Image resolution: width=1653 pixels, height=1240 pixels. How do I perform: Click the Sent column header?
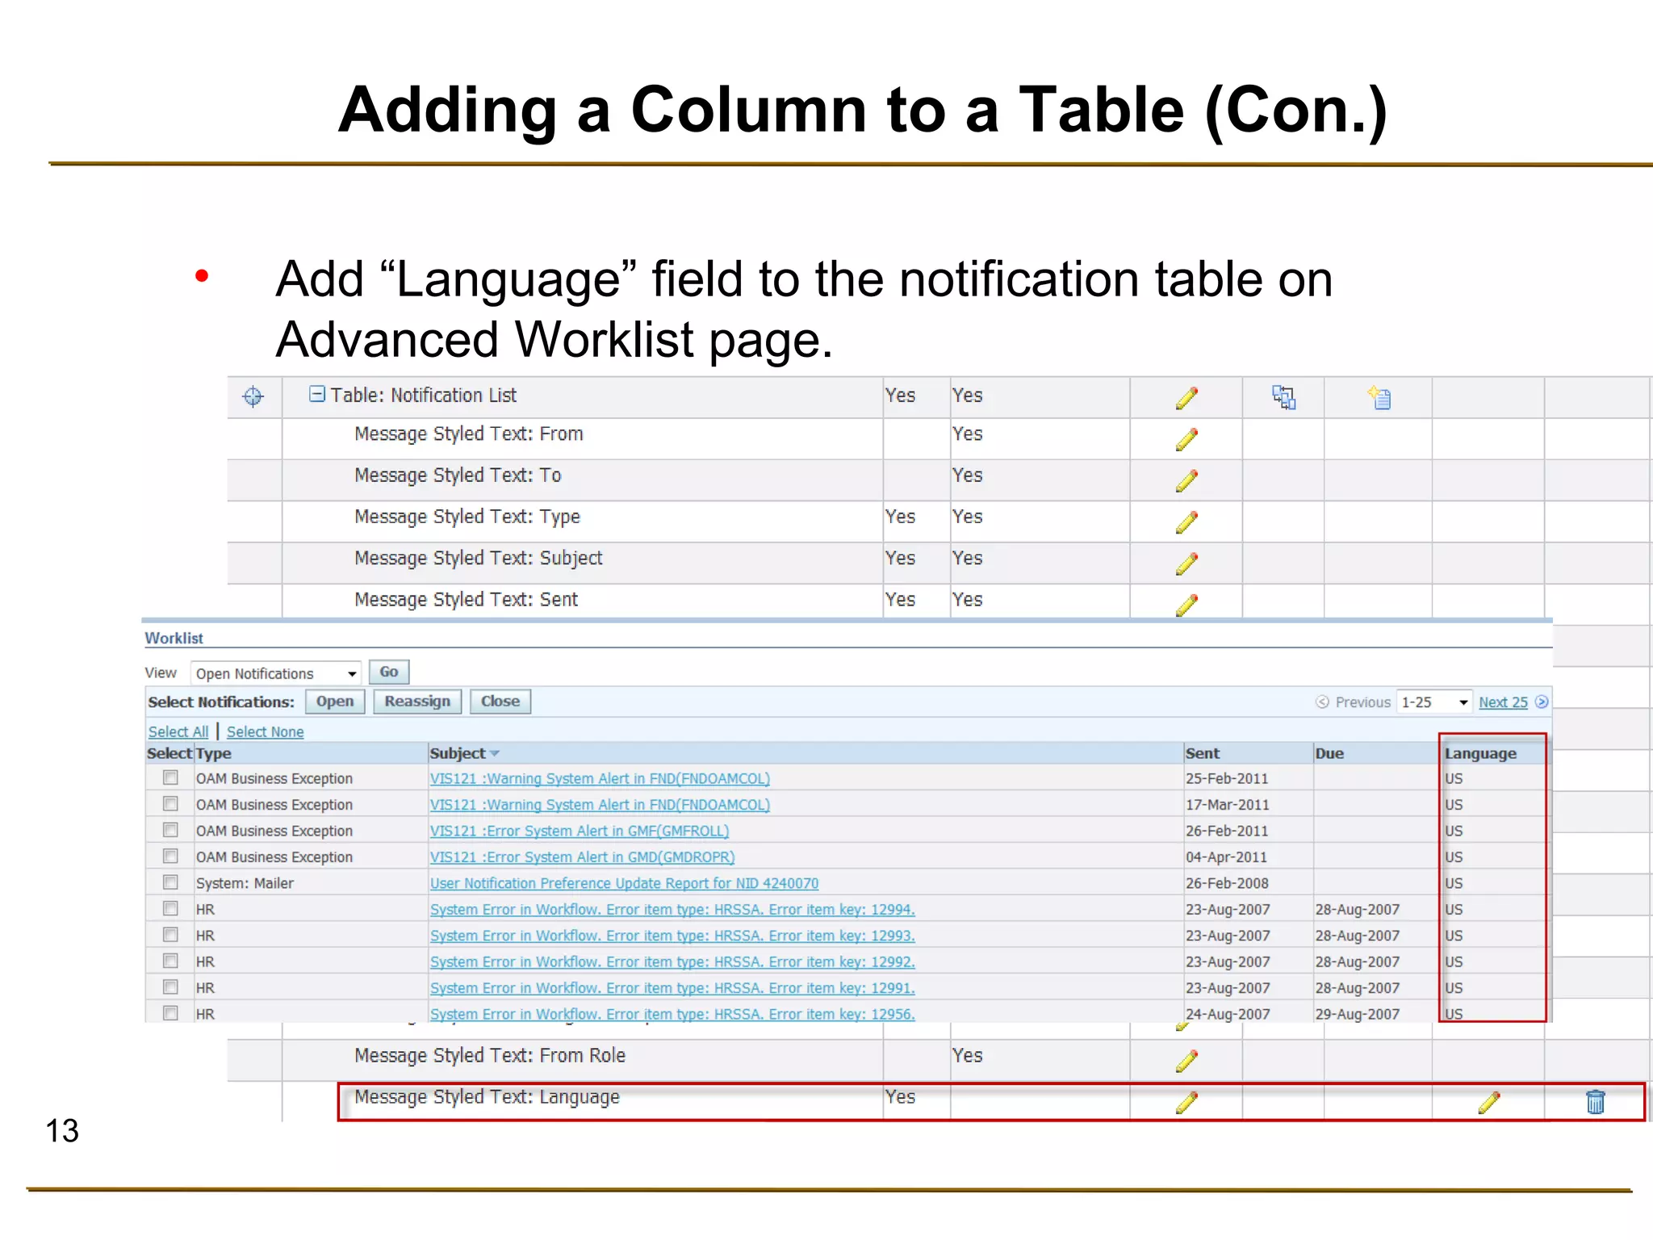[1203, 753]
